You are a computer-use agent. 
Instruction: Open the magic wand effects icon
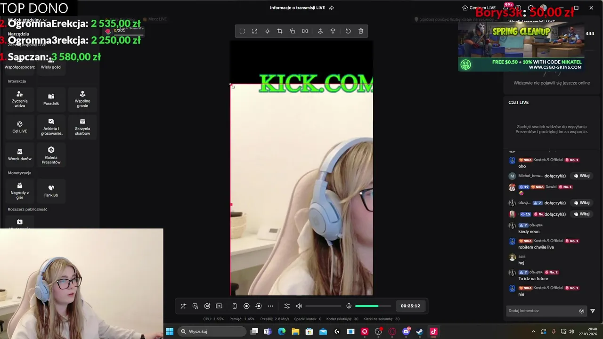tap(183, 306)
